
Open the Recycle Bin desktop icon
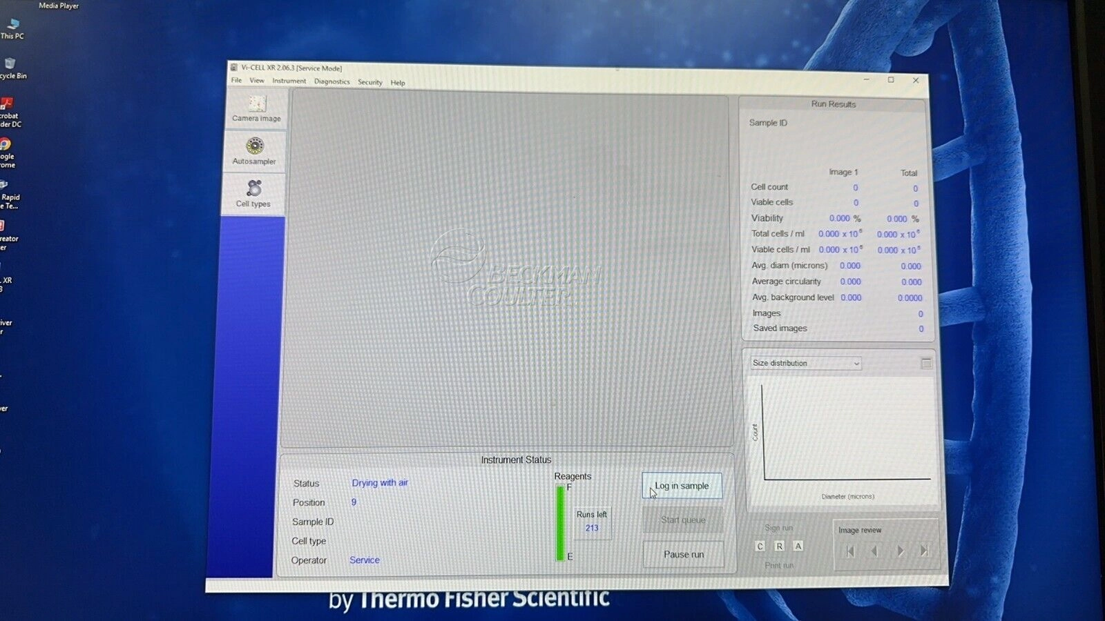coord(12,68)
